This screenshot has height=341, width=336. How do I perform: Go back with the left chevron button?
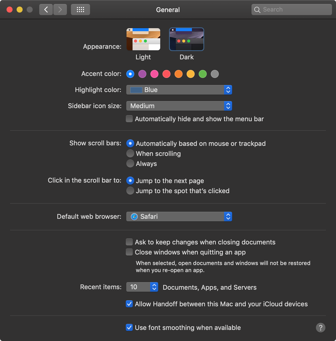46,10
